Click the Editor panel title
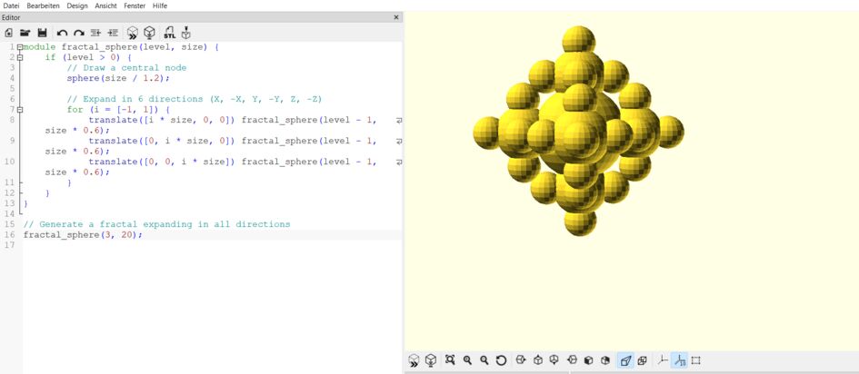This screenshot has width=859, height=374. (x=11, y=17)
